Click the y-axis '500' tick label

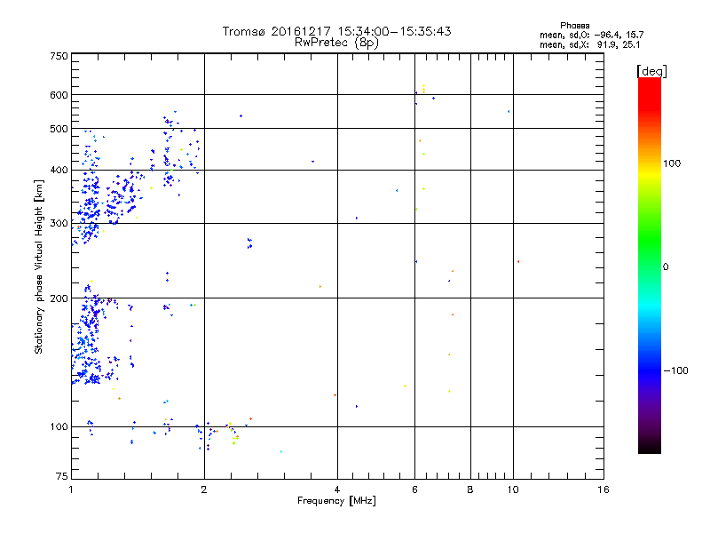tap(59, 129)
